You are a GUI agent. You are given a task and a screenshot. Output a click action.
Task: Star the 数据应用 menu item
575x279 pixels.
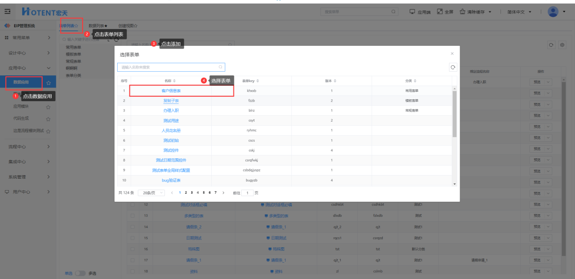click(48, 83)
